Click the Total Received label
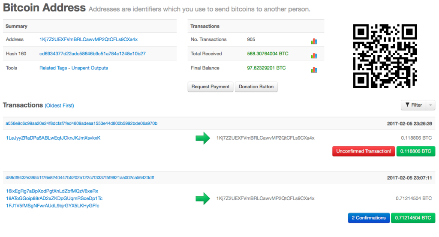Screen dimensions: 439x237 (206, 54)
